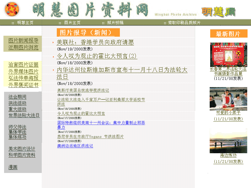This screenshot has height=188, width=251.
Task: Click the Falun emblem logo icon
Action: point(12,9)
